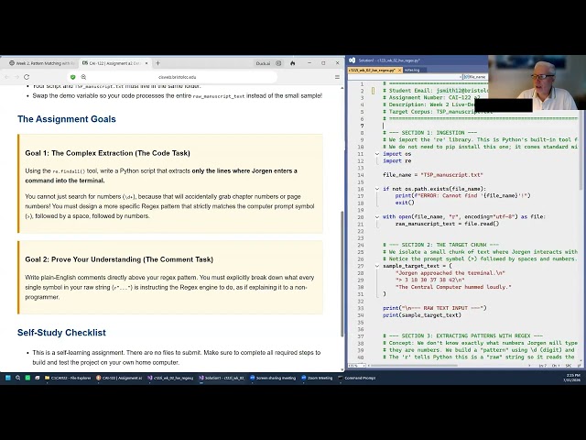Open Screen sharing meeting taskbar item
Viewport: 586px width, 440px height.
click(273, 378)
